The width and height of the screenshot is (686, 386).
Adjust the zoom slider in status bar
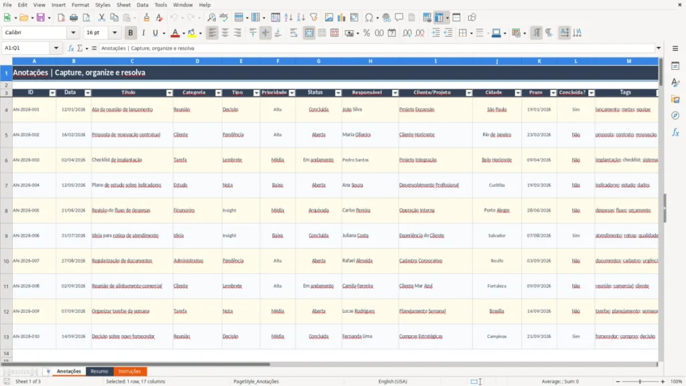coord(640,381)
